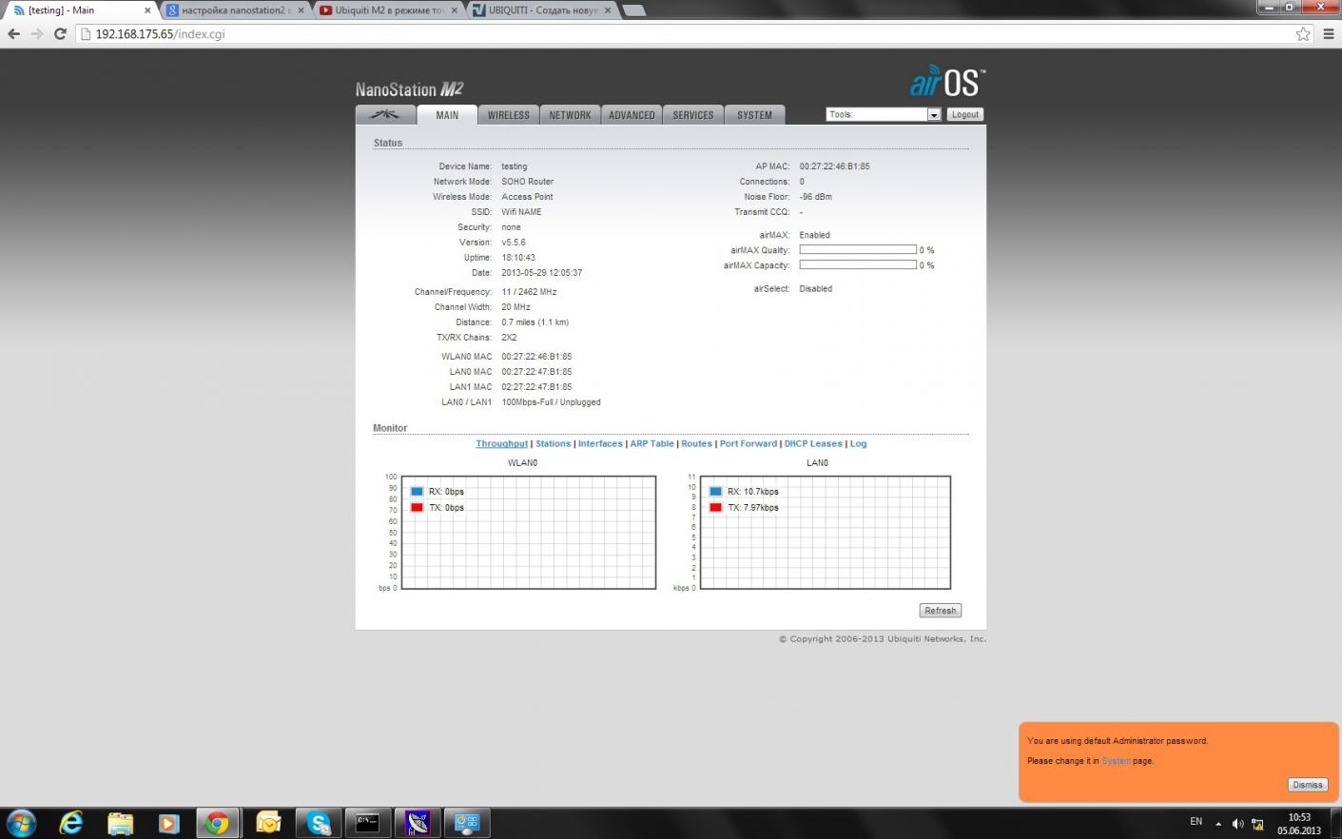Click the volume speaker tray icon

pos(1237,824)
